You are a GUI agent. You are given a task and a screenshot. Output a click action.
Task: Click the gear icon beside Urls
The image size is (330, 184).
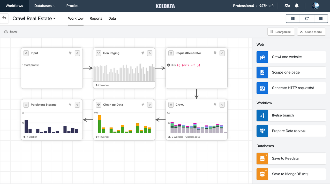(169, 65)
